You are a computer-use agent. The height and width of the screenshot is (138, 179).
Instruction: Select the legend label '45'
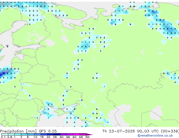coord(81,137)
